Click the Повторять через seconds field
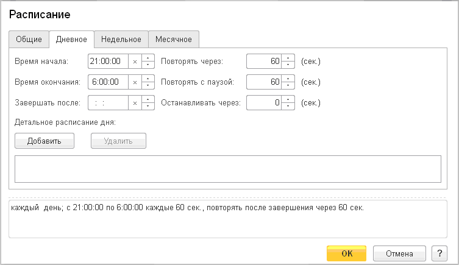Viewport: 459px width, 265px height. click(x=265, y=61)
